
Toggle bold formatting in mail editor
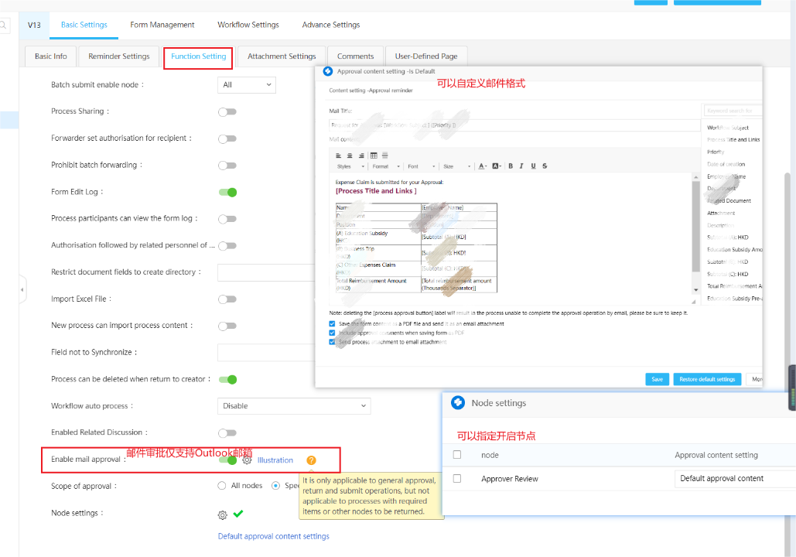[x=511, y=166]
